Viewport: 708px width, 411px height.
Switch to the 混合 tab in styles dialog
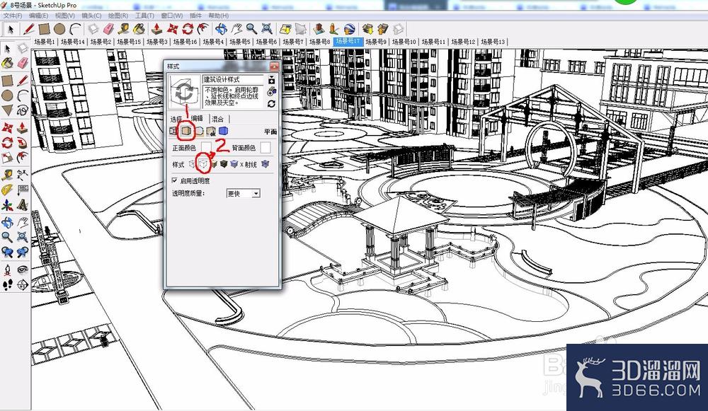tap(218, 119)
